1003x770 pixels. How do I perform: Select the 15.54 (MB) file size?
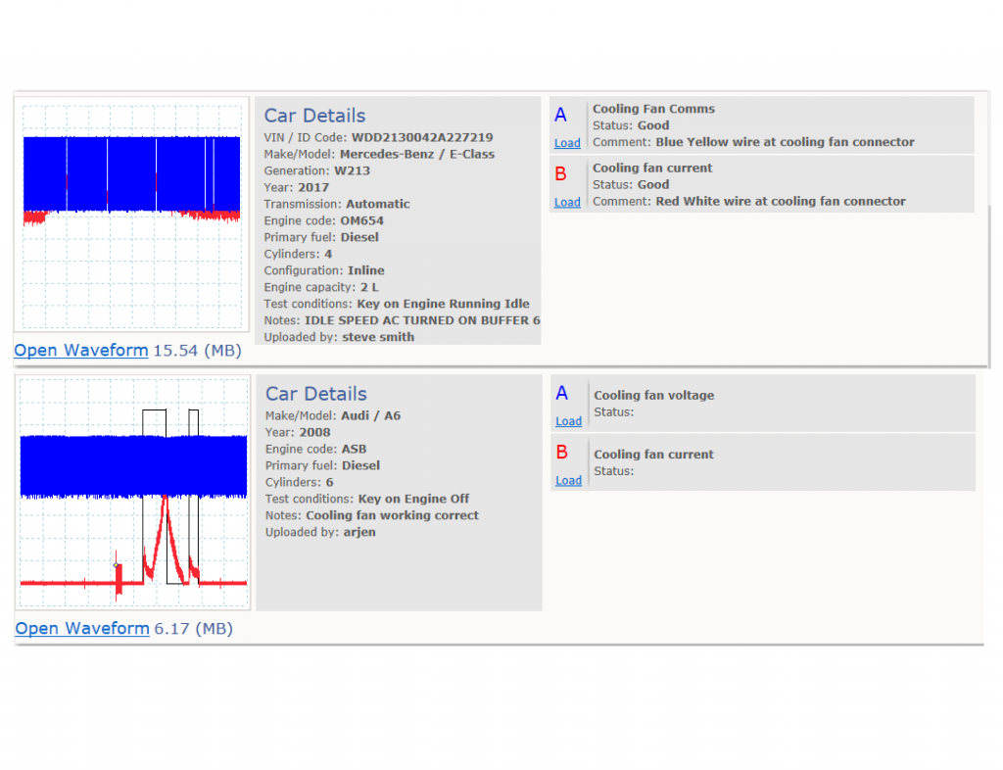(x=197, y=351)
